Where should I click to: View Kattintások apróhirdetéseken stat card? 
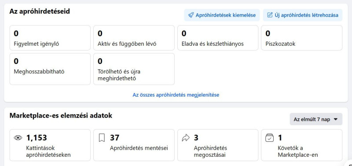pos(50,145)
